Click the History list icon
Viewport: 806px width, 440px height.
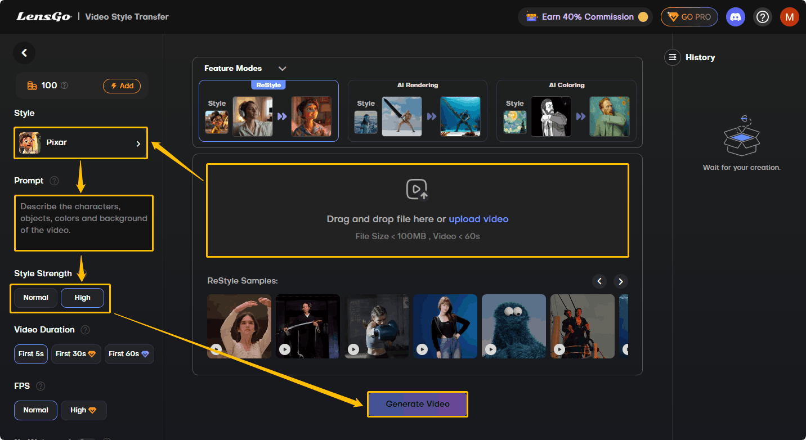(x=672, y=57)
